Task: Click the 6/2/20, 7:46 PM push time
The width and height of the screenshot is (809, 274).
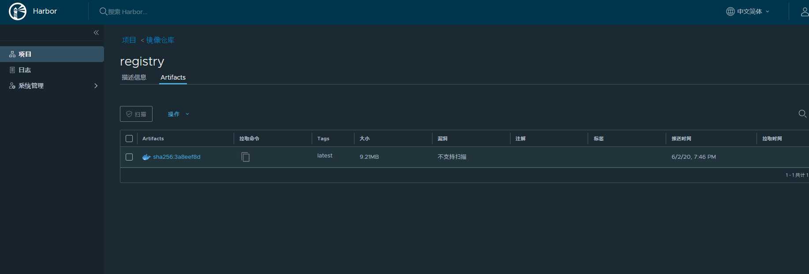Action: [693, 157]
